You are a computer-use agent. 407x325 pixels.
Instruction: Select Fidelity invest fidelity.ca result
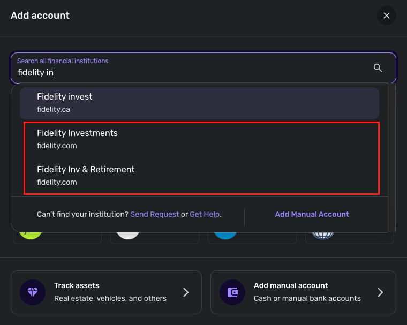[199, 103]
